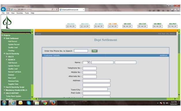This screenshot has width=181, height=111.
Task: Launch Firefox from the taskbar
Action: (53, 103)
